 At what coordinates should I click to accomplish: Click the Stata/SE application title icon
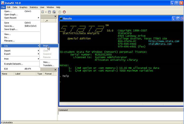coord(2,3)
